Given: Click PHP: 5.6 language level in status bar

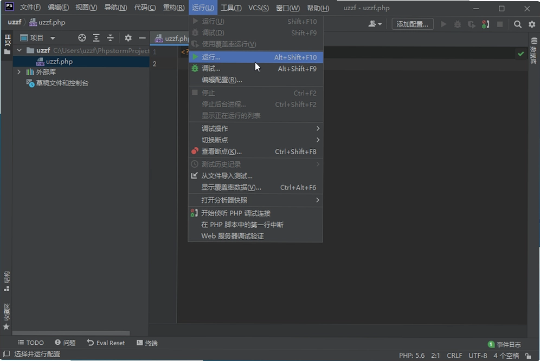Looking at the screenshot, I should pos(412,356).
